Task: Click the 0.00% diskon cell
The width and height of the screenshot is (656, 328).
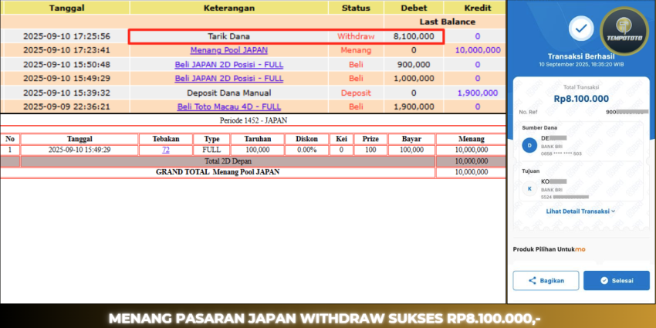Action: pyautogui.click(x=306, y=150)
